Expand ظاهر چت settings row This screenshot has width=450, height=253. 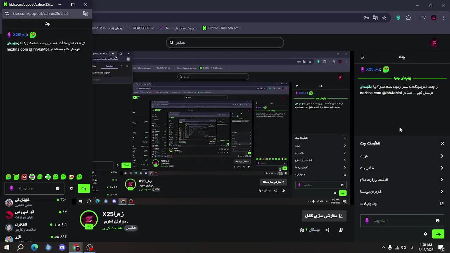coord(402,168)
